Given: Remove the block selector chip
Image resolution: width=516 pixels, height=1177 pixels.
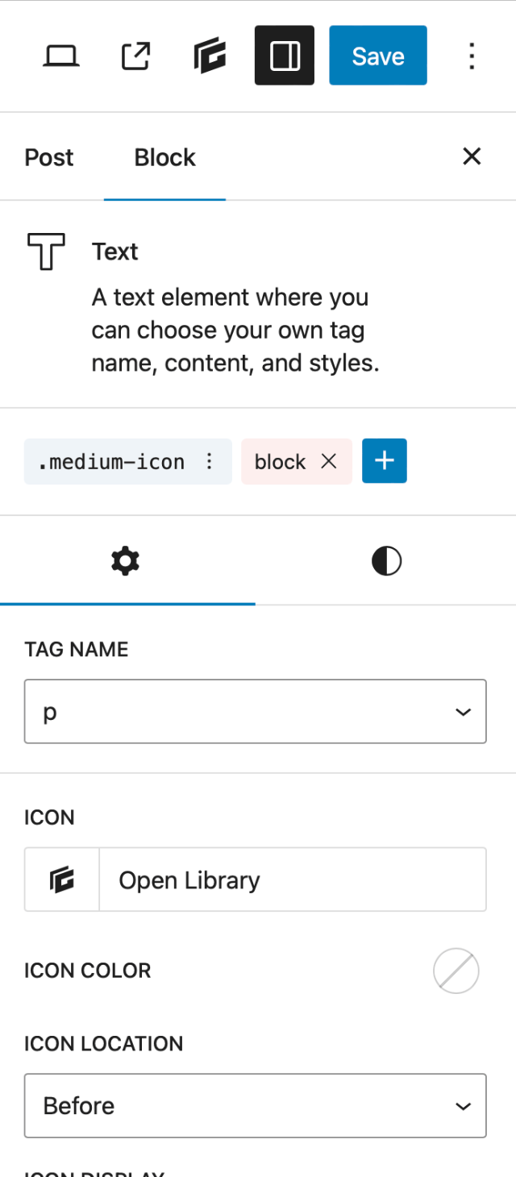Looking at the screenshot, I should pos(329,461).
